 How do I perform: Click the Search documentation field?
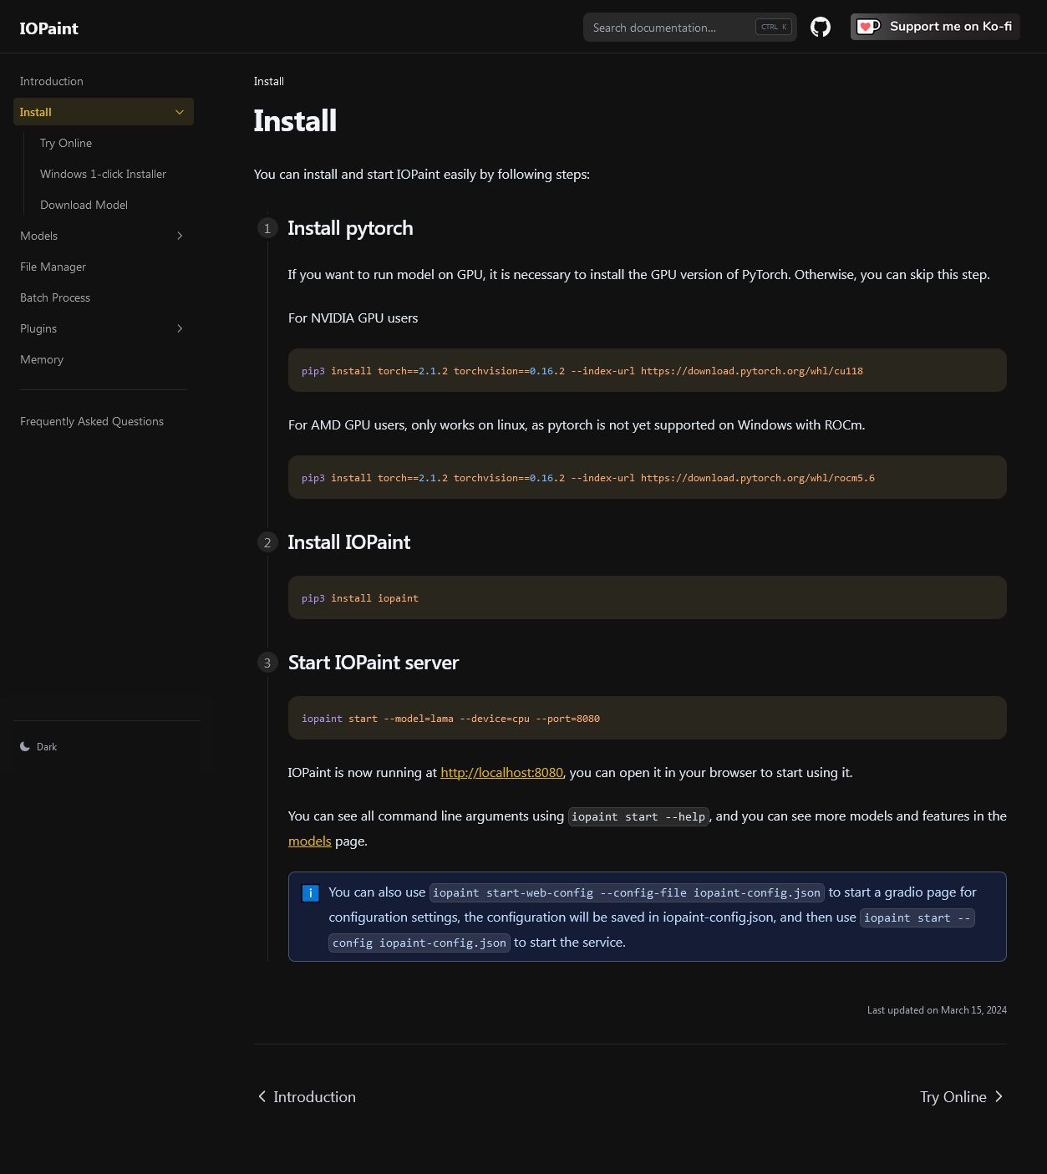pos(689,27)
